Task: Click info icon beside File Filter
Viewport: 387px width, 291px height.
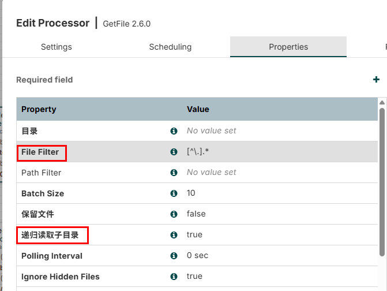Action: tap(174, 152)
